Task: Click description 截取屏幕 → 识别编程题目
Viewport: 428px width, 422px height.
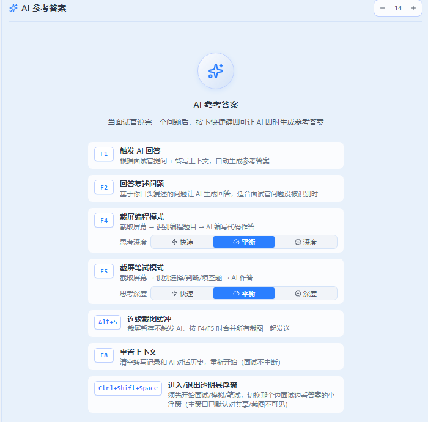Action: tap(187, 227)
